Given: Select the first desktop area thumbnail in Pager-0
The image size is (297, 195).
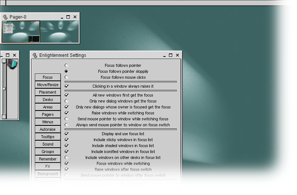Looking at the screenshot, I should click(x=21, y=32).
